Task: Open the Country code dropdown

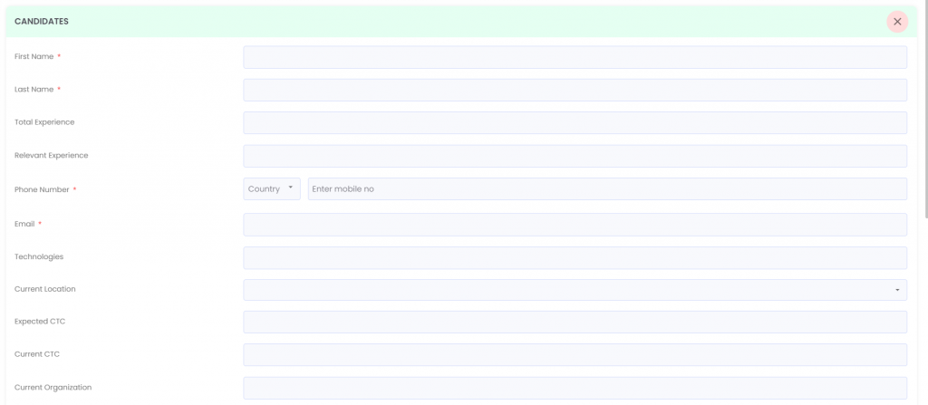Action: pos(272,188)
